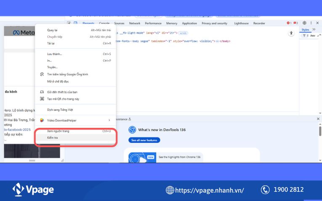This screenshot has height=201, width=322.
Task: Select Kiểm tra inspect entry
Action: 76,138
